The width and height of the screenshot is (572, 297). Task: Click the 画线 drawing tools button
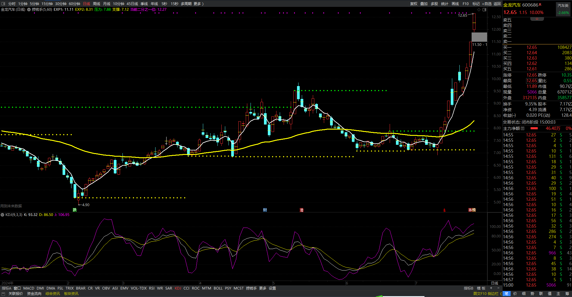tap(455, 4)
